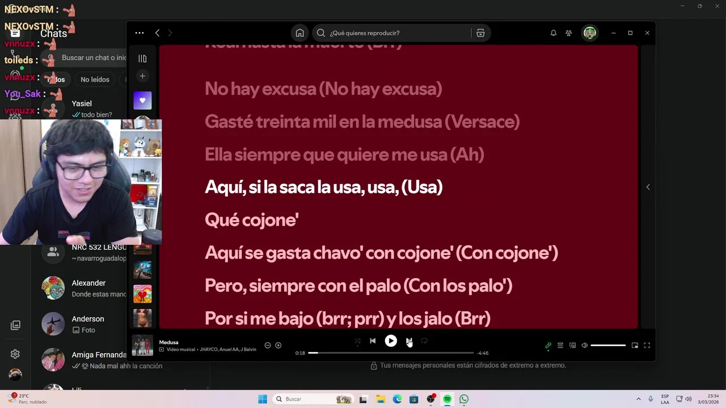The height and width of the screenshot is (408, 726).
Task: Adjust the Spotify volume slider
Action: 608,345
